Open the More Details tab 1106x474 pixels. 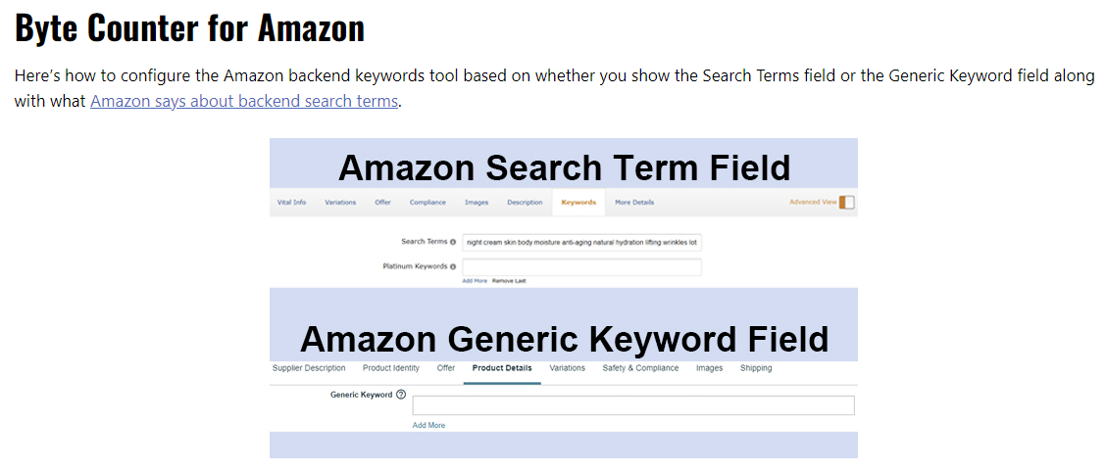click(x=634, y=202)
